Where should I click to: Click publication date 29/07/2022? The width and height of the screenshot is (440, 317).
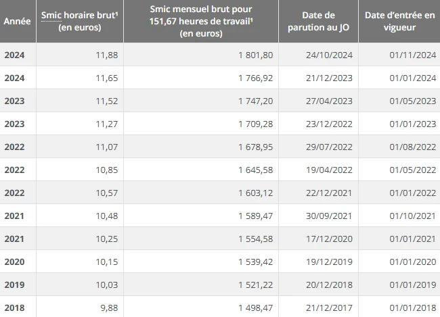click(329, 147)
